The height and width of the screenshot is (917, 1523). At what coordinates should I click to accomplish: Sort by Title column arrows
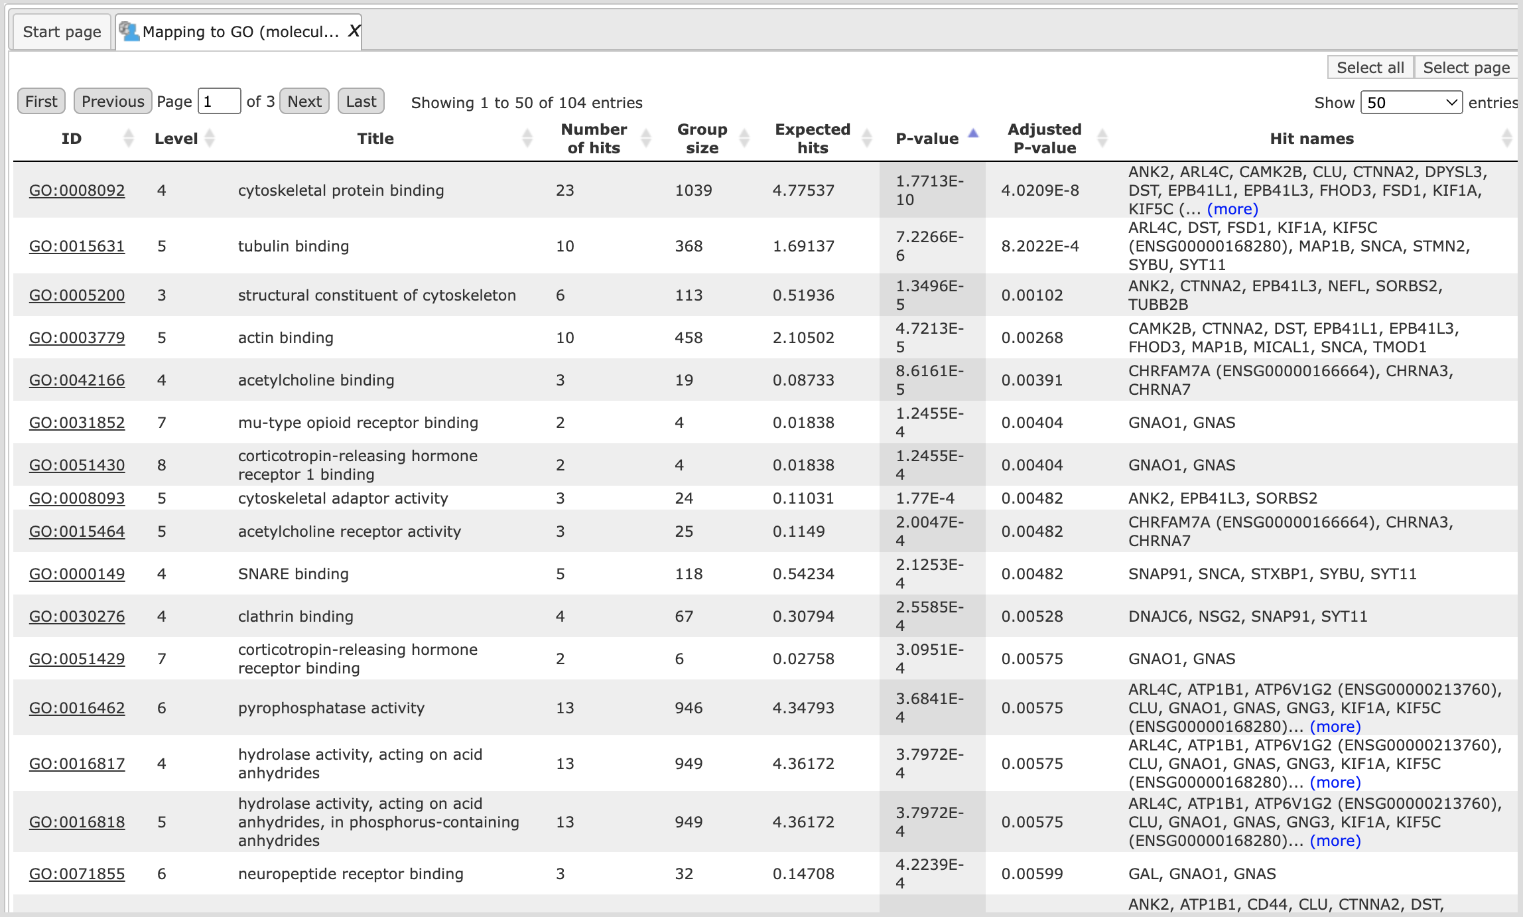(527, 138)
